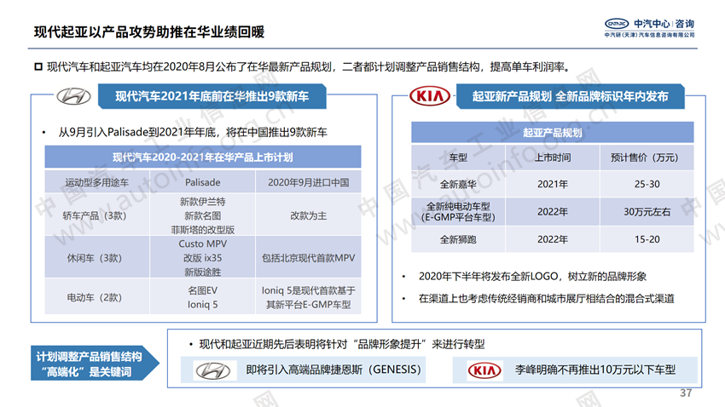The height and width of the screenshot is (407, 725).
Task: Click the text 李峰明确不再推出10万元以下车型
Action: [x=595, y=370]
